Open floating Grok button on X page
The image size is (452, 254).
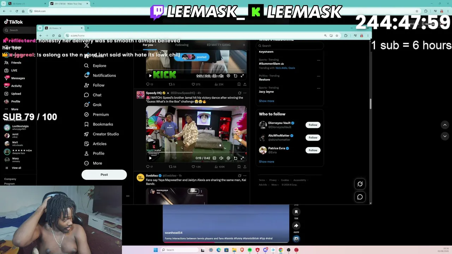360,184
